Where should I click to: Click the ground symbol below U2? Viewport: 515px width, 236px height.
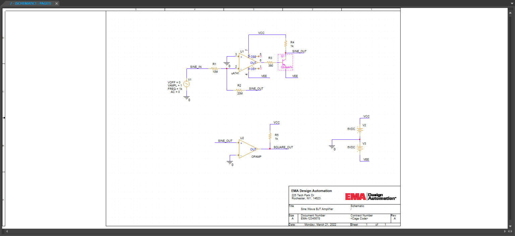229,163
